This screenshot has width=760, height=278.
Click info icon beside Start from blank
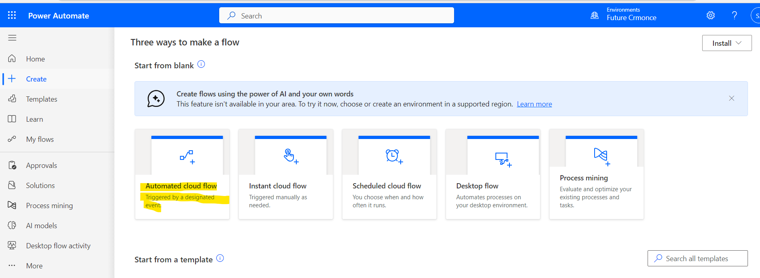click(201, 64)
